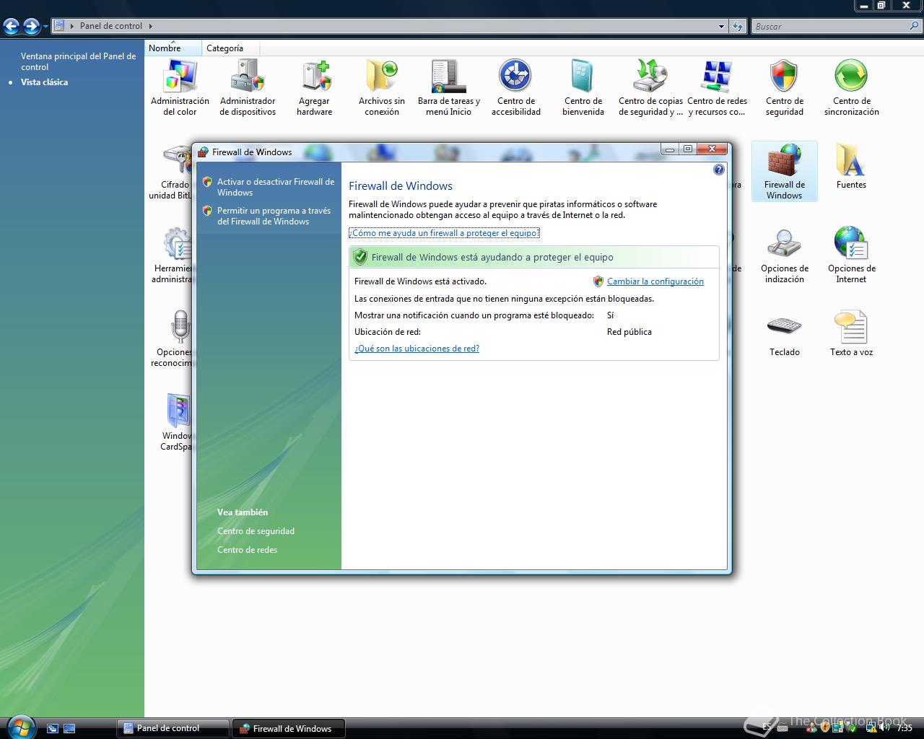The image size is (924, 739).
Task: Sort by Categoría column header
Action: 230,48
